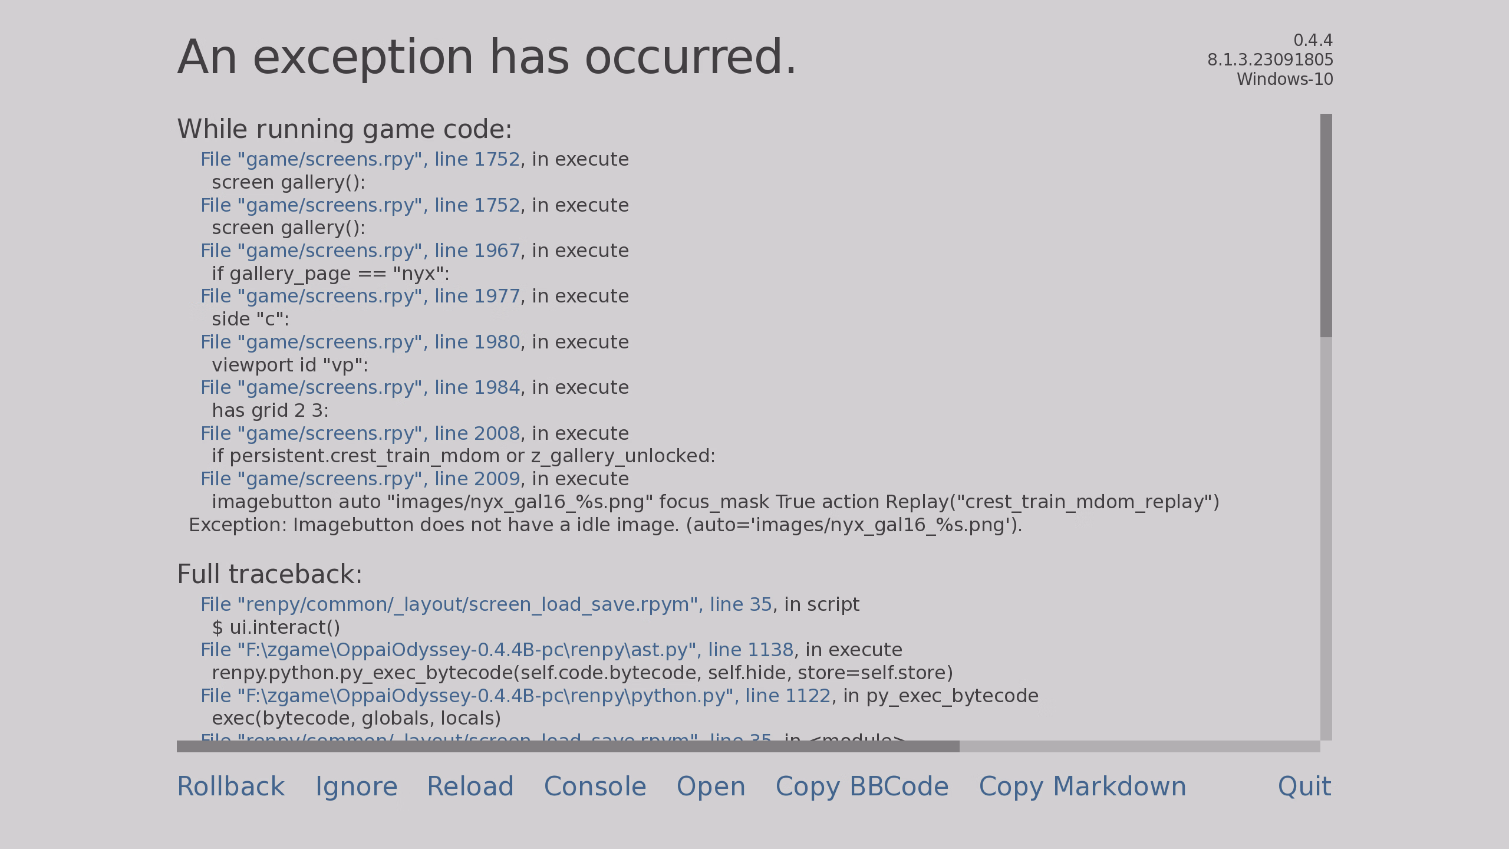Open screens.rpy line 1967 link
The width and height of the screenshot is (1509, 849).
click(x=360, y=251)
